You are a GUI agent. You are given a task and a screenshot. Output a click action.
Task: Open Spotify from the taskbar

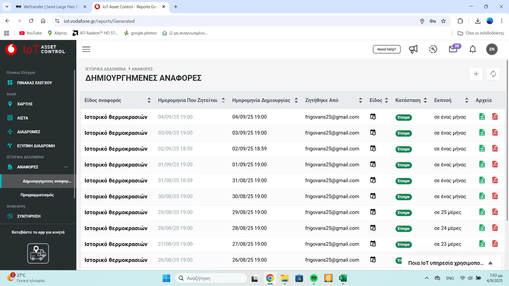(x=314, y=278)
